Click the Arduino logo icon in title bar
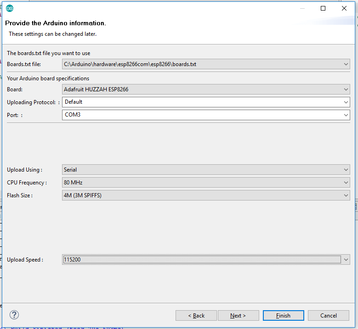 (x=10, y=8)
